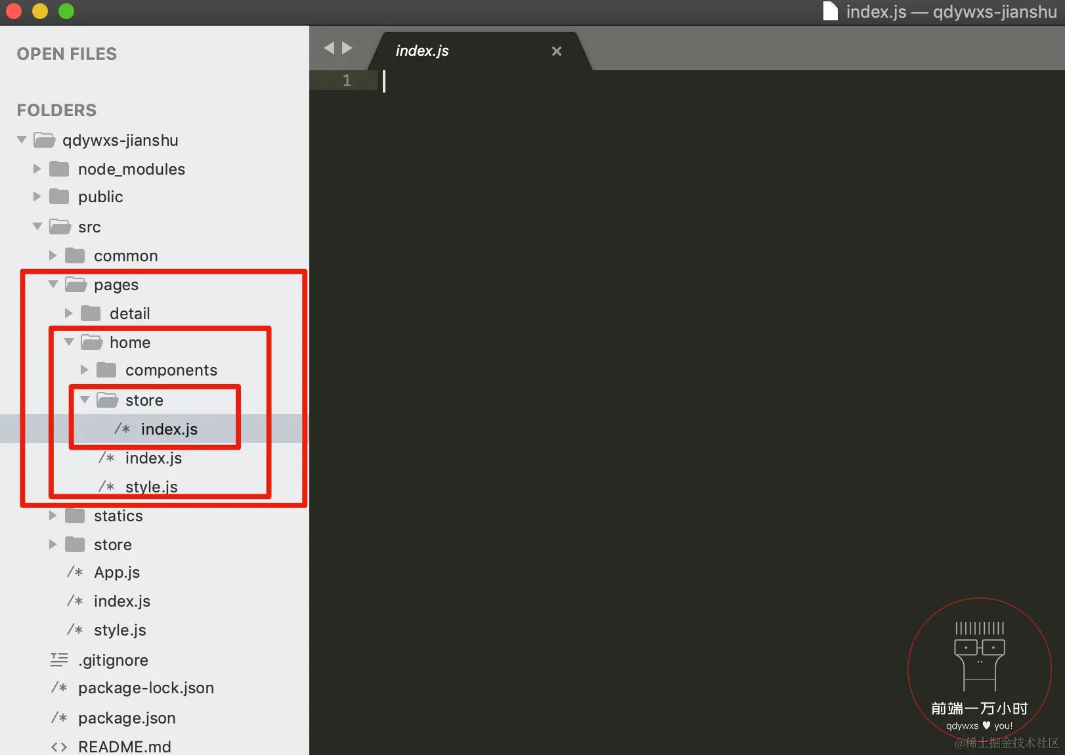1065x755 pixels.
Task: Open index.js directly under home folder
Action: [x=154, y=458]
